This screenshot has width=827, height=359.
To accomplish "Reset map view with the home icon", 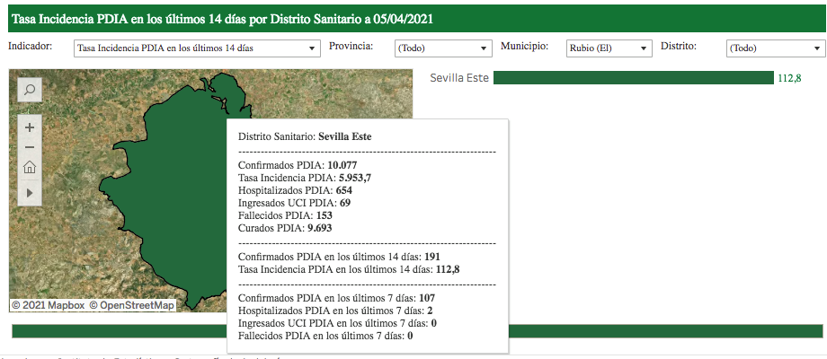I will 30,167.
